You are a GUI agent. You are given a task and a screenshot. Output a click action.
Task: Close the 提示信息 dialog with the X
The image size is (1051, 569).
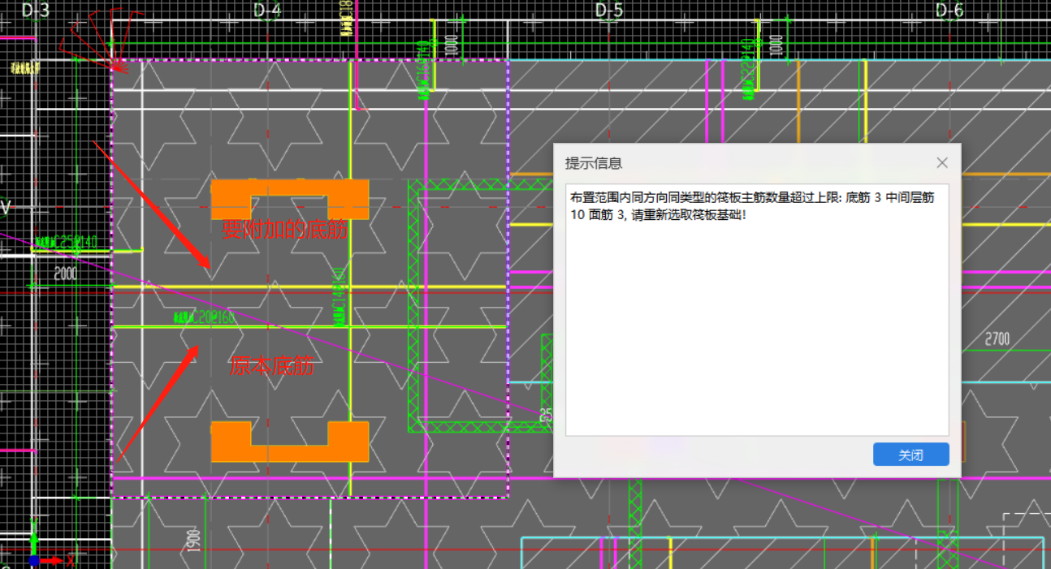[x=942, y=163]
